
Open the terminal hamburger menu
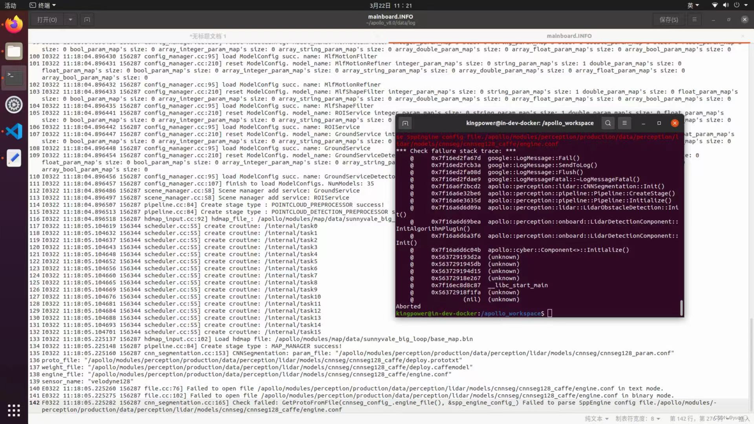click(x=624, y=123)
